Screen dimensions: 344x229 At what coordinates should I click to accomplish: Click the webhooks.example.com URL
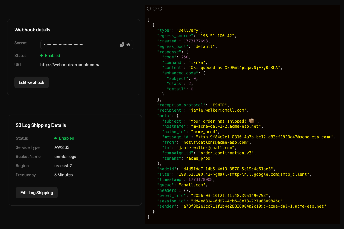pyautogui.click(x=70, y=65)
